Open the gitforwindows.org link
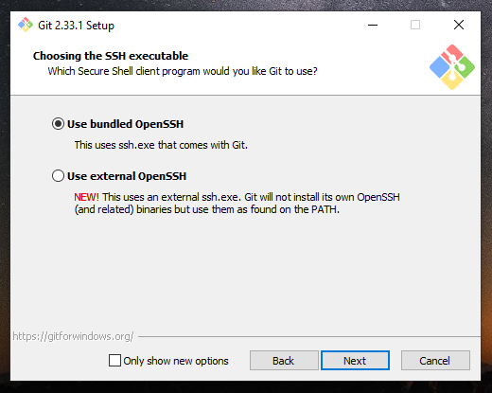The image size is (492, 393). [73, 336]
